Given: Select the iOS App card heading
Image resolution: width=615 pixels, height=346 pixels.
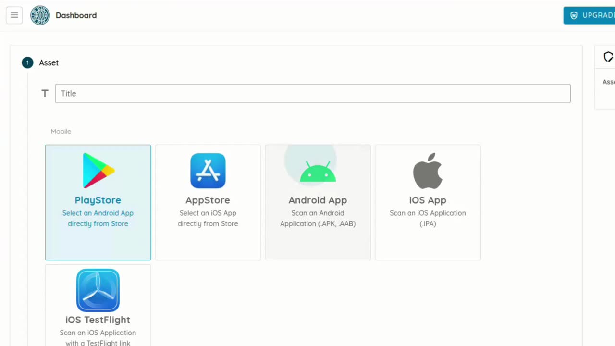Looking at the screenshot, I should [x=428, y=200].
